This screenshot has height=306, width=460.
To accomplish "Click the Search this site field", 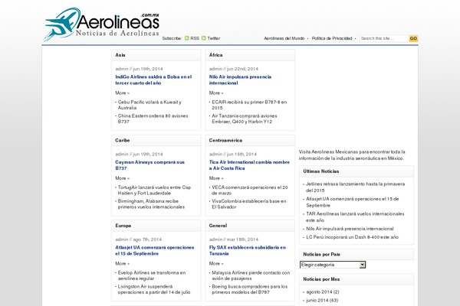I will [x=384, y=38].
